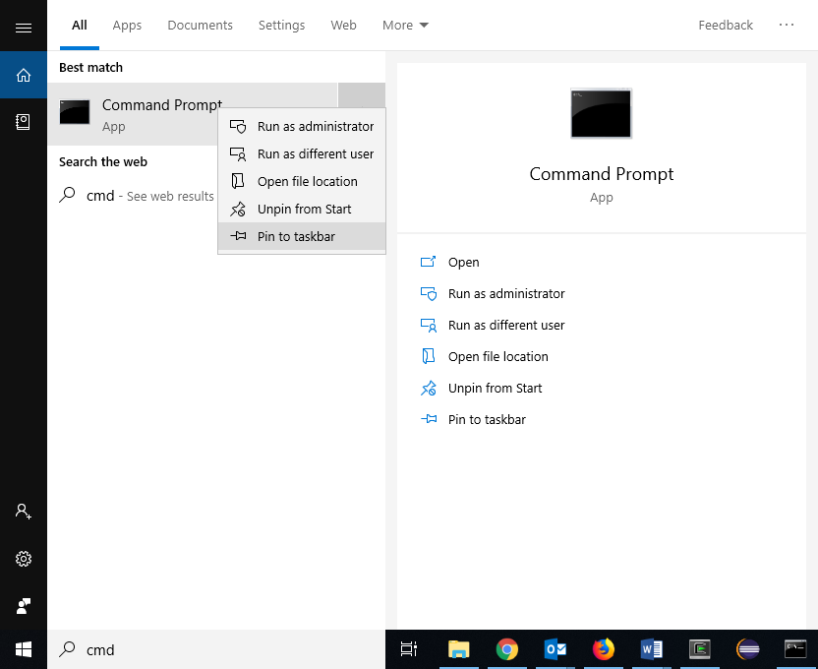Screen dimensions: 818x669
Task: Open Microsoft Word from the taskbar
Action: coord(651,649)
